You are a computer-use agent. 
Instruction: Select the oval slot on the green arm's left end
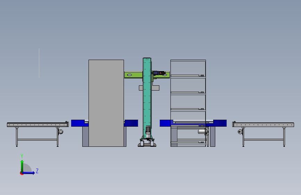[x=129, y=75]
